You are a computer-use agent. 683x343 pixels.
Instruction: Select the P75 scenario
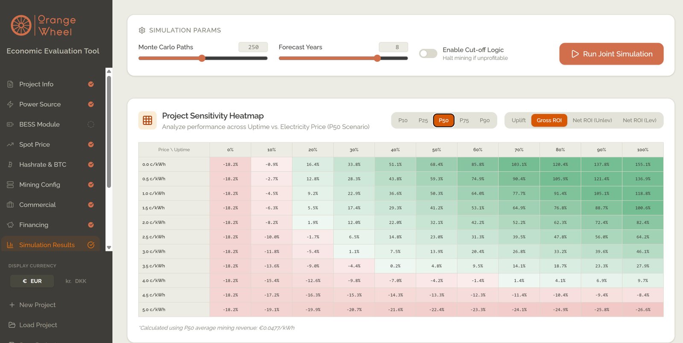pyautogui.click(x=464, y=120)
